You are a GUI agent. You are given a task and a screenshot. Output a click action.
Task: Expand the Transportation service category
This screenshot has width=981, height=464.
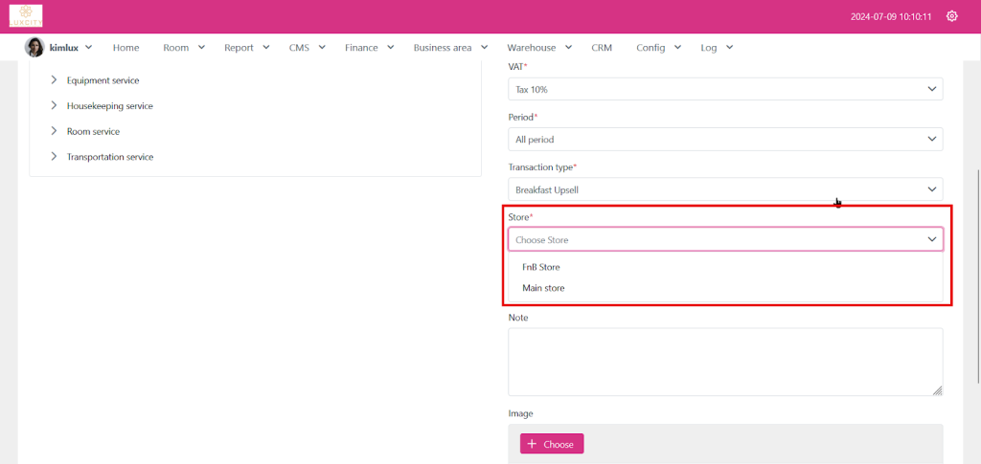click(54, 157)
